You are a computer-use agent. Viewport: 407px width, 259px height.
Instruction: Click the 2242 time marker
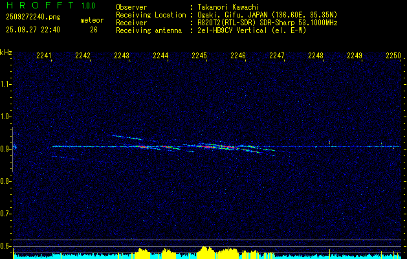point(83,56)
